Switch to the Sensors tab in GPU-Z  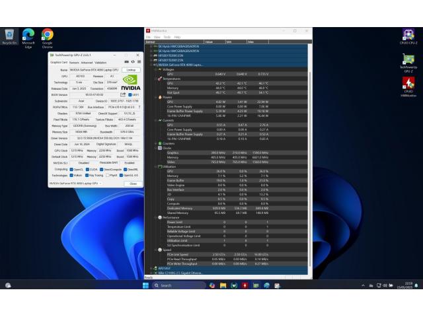tap(74, 63)
